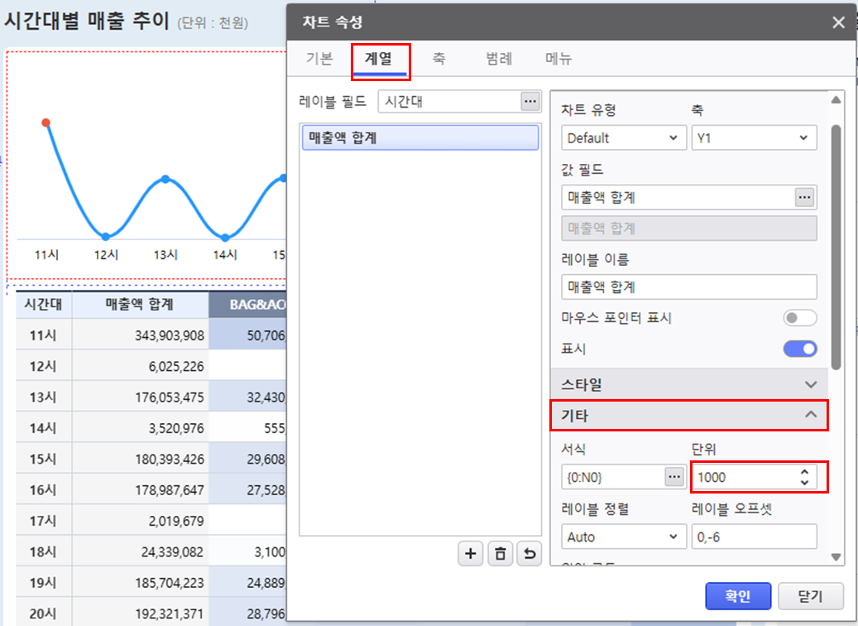Open the 축 Y1 dropdown
Screen dimensions: 858x626
coord(754,138)
